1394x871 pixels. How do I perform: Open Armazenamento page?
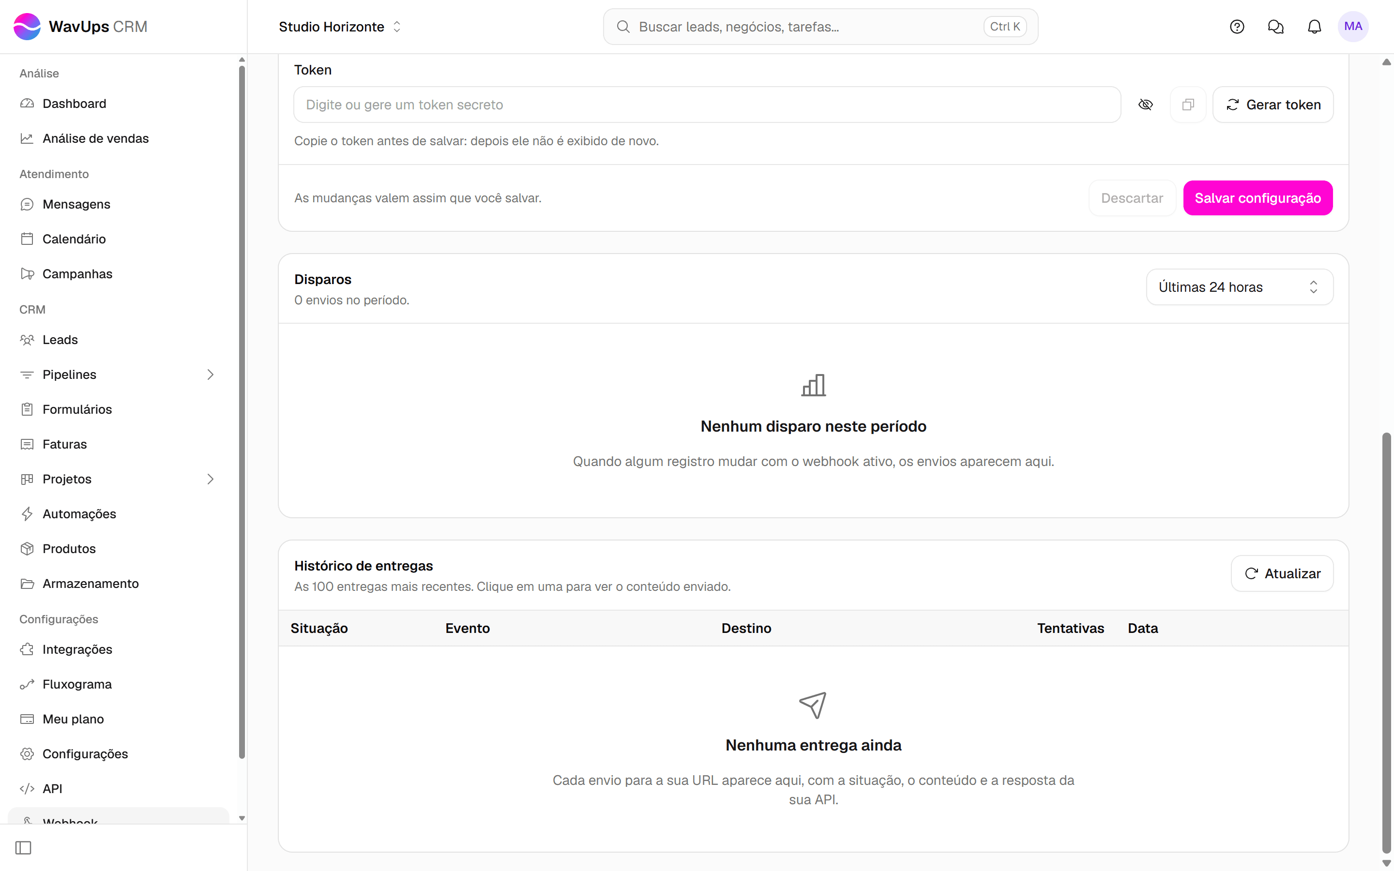click(x=119, y=583)
